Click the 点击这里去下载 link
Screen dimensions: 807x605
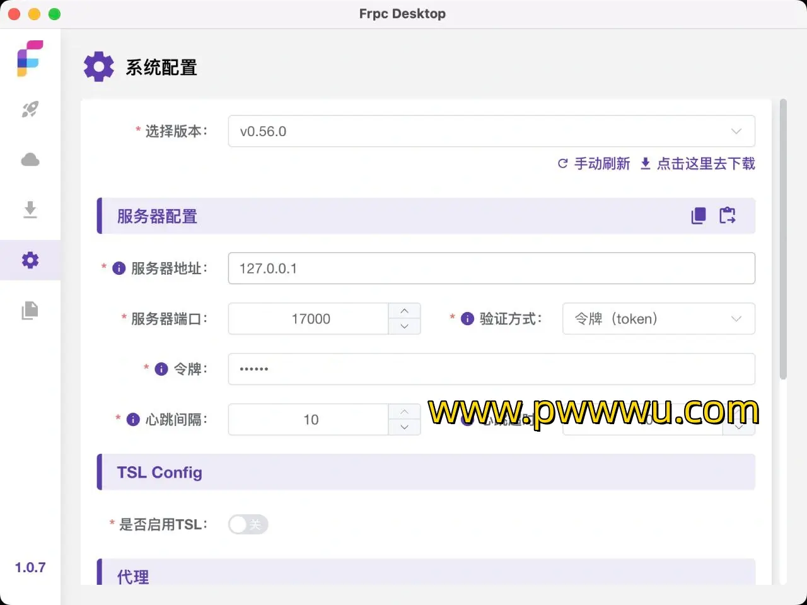click(698, 164)
